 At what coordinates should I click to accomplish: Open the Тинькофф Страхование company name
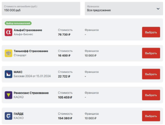31,51
